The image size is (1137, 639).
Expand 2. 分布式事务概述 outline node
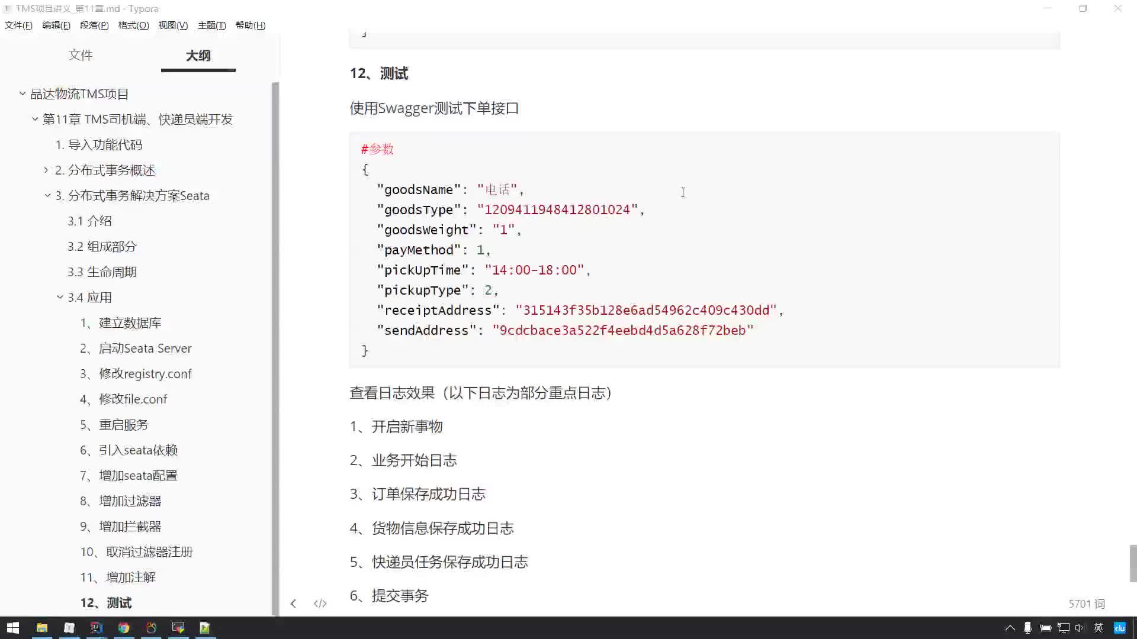point(46,170)
